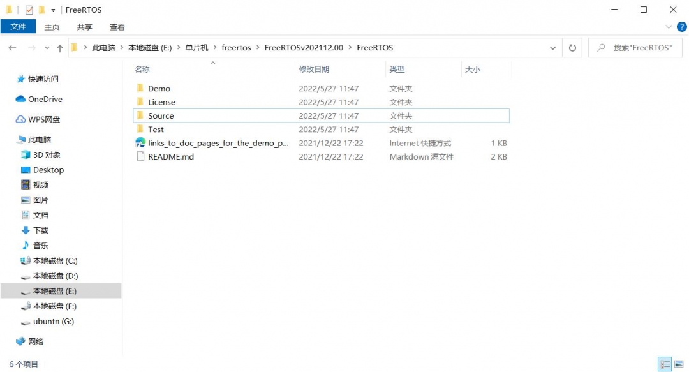Open the 文件 ribbon tab
Screen dimensions: 689x372
[18, 27]
